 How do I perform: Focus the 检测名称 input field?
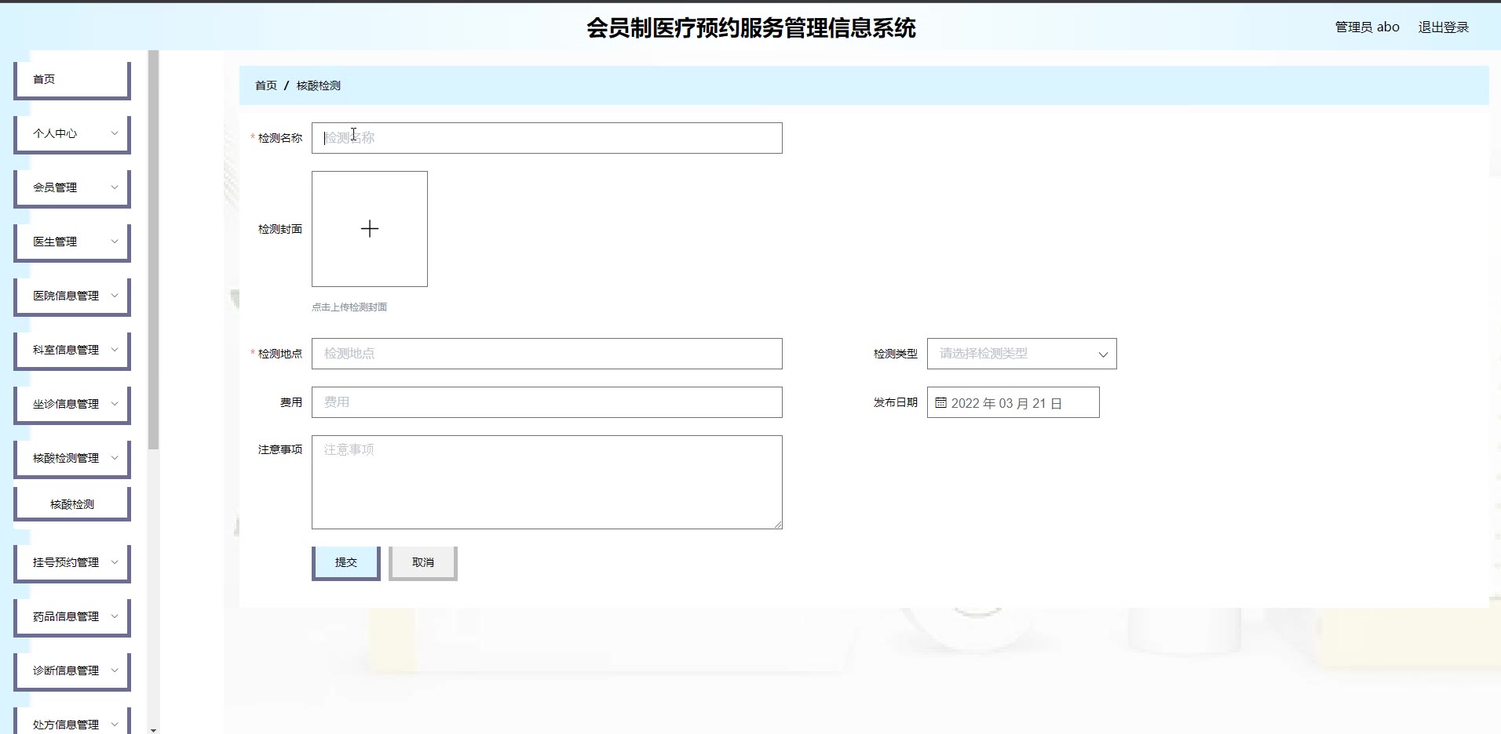click(x=547, y=138)
